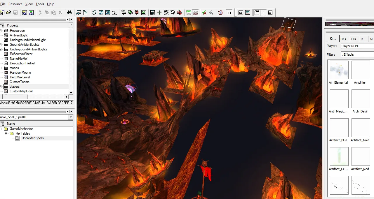Select the Arch_Devil effect thumbnail
This screenshot has width=374, height=199.
tap(361, 99)
